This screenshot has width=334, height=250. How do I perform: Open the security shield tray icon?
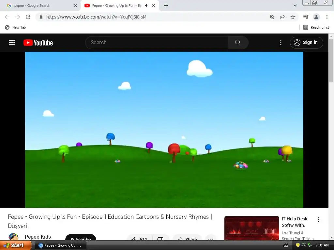pos(298,245)
